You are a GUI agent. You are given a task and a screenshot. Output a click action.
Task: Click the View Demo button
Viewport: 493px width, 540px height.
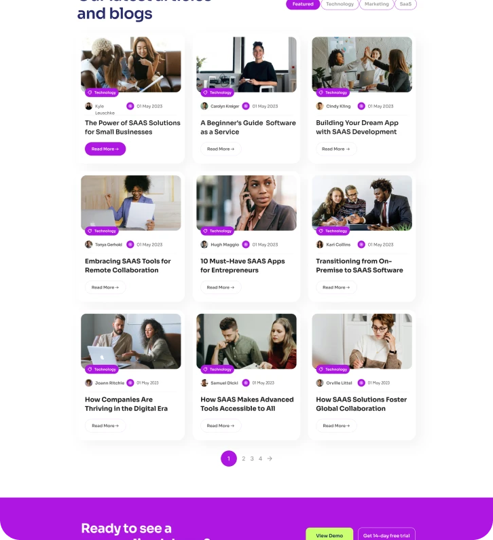[329, 535]
